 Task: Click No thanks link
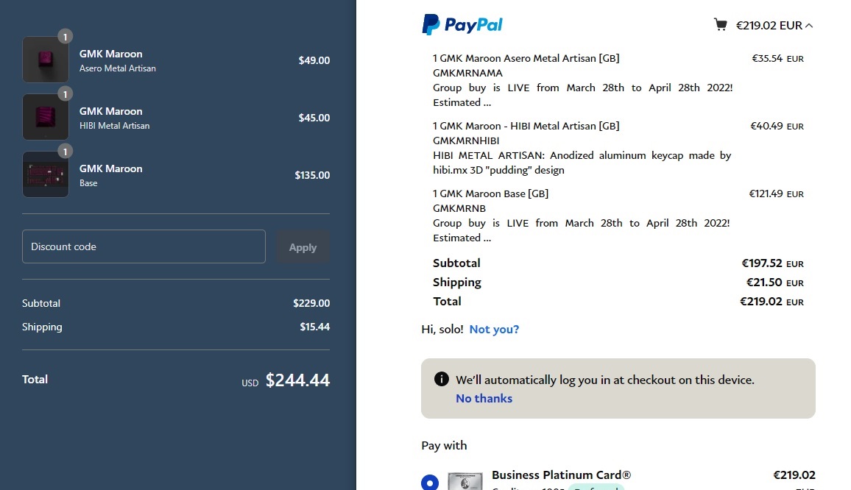coord(484,398)
